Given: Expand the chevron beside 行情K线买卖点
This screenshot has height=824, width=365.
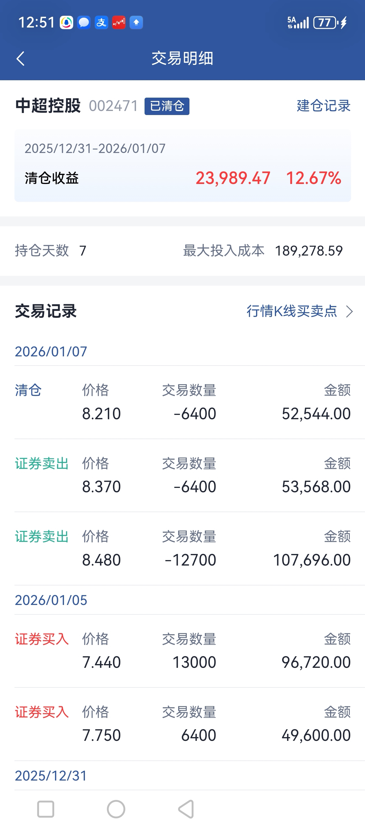Looking at the screenshot, I should tap(349, 311).
